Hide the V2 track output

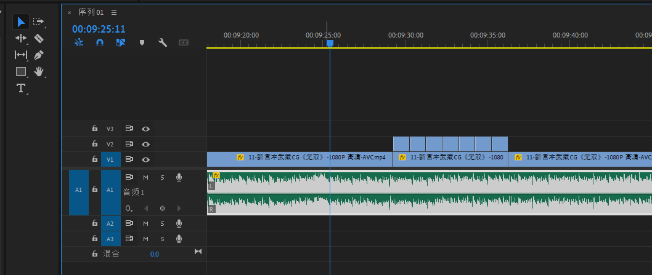[146, 144]
